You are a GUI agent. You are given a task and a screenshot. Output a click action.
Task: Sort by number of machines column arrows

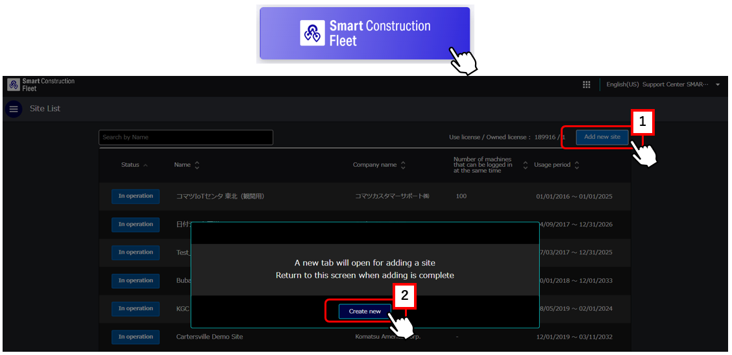point(525,165)
